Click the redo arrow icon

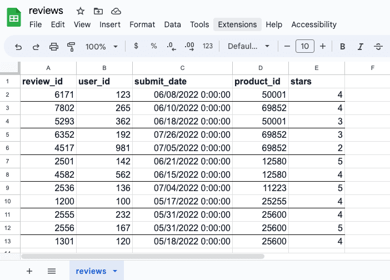[36, 47]
